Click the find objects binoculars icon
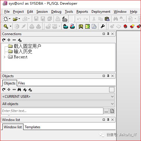 [19, 90]
